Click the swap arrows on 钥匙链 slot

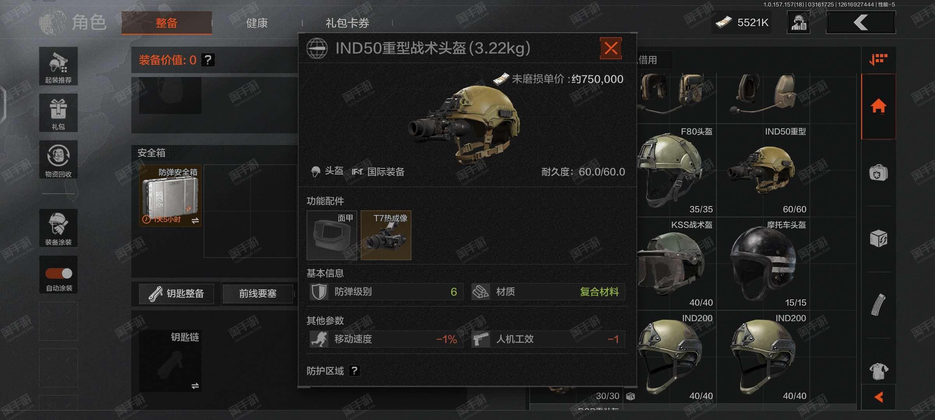pos(195,386)
